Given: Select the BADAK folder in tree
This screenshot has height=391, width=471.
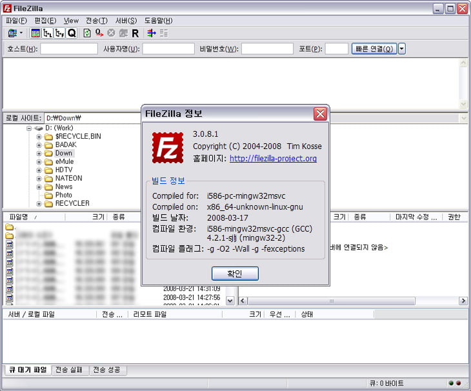Looking at the screenshot, I should click(x=66, y=145).
